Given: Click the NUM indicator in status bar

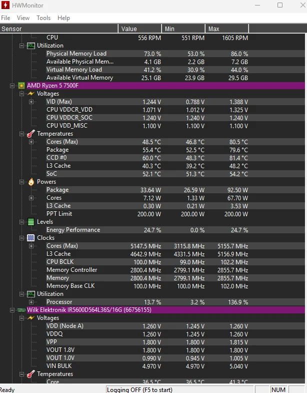Looking at the screenshot, I should click(278, 389).
